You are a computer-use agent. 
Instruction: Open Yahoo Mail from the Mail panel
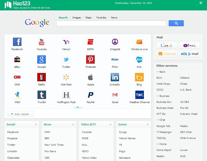click(190, 45)
